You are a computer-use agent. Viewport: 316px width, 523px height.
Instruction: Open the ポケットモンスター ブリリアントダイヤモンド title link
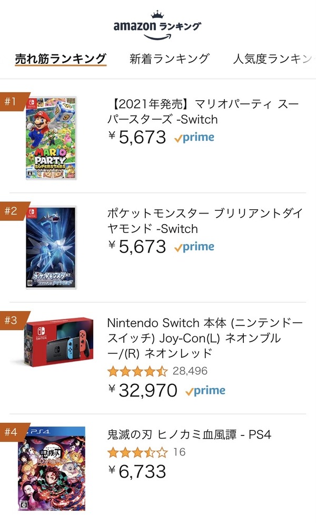(x=205, y=221)
